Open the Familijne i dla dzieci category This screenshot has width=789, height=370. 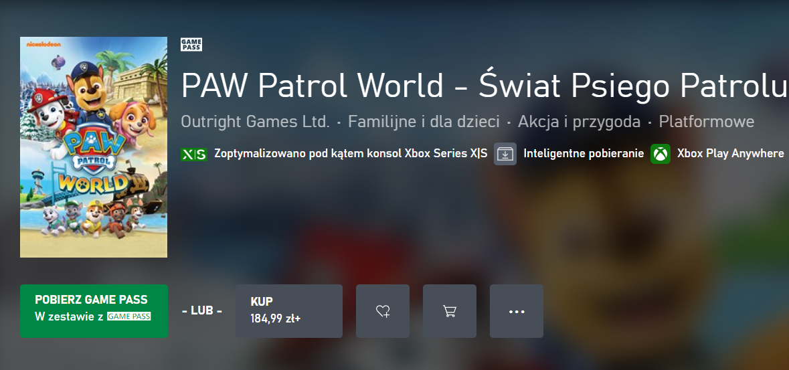pos(424,122)
